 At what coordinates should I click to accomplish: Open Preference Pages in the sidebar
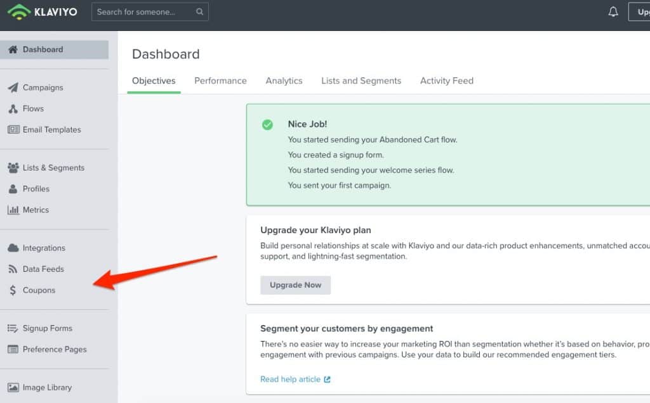tap(55, 350)
